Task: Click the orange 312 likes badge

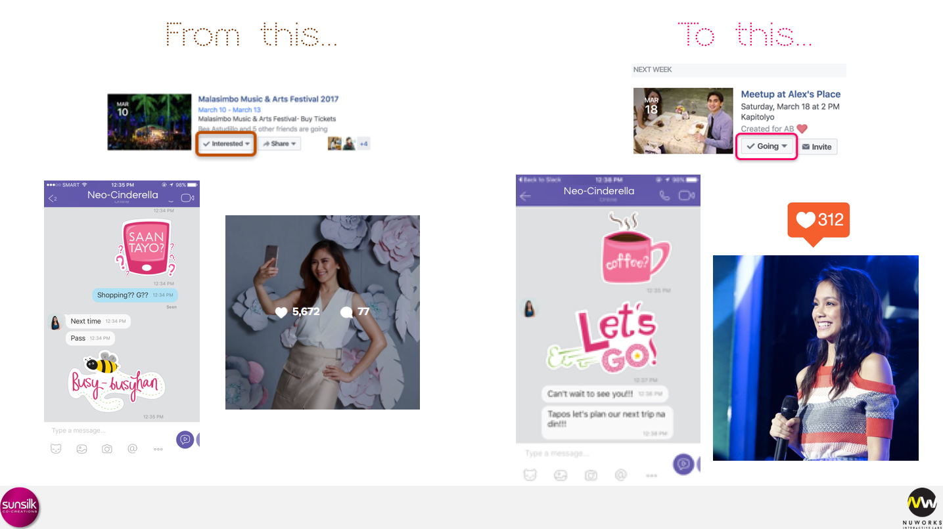Action: (818, 223)
